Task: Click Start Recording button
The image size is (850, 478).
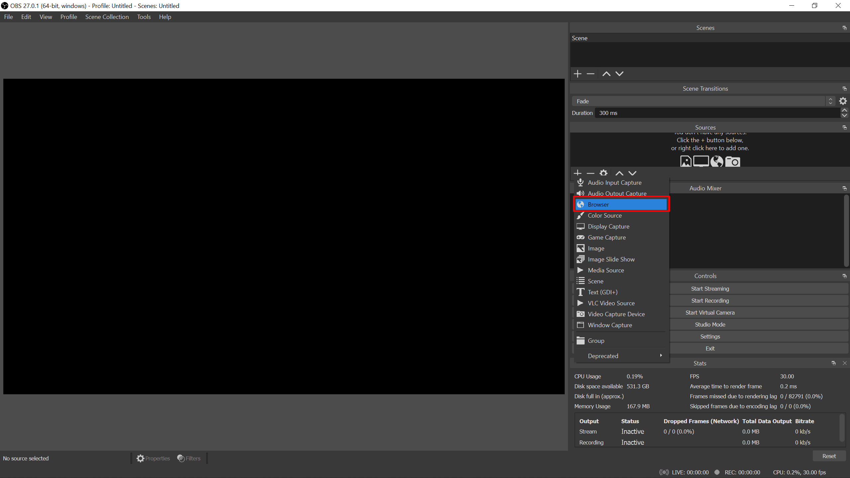Action: point(710,301)
